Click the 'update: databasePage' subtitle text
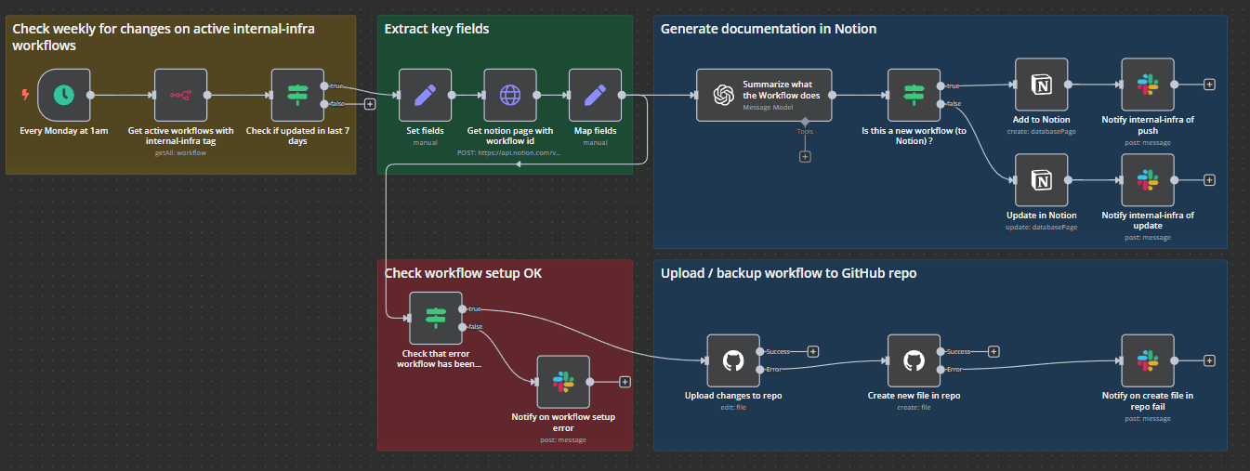This screenshot has width=1250, height=471. [1041, 227]
